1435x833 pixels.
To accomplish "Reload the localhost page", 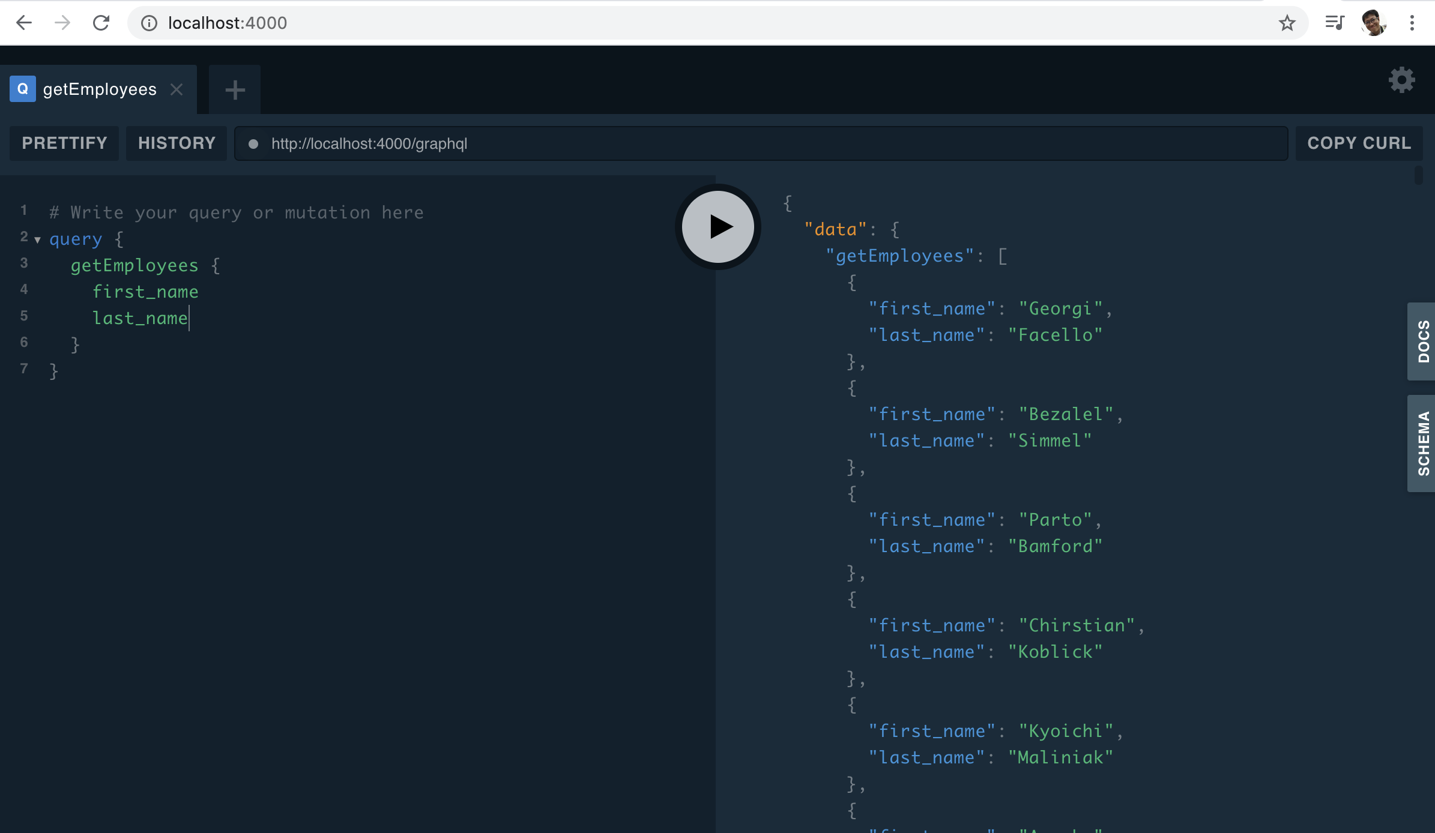I will [101, 23].
